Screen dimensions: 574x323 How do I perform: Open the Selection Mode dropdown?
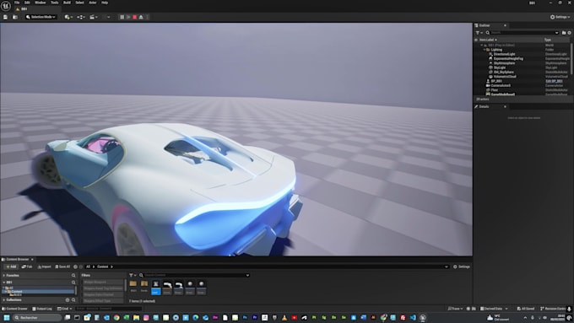click(x=41, y=17)
